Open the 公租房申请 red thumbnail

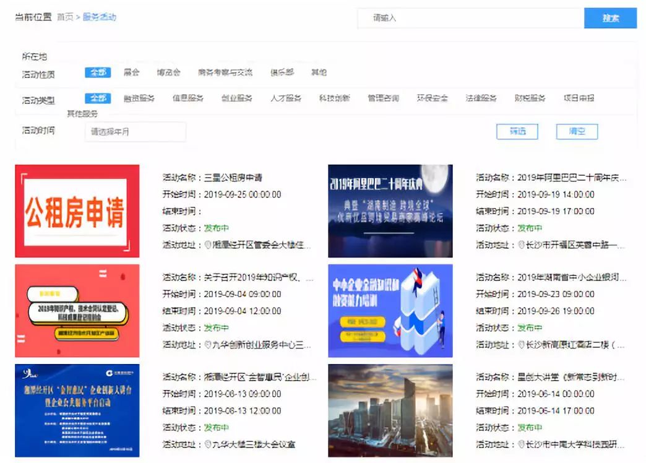77,211
